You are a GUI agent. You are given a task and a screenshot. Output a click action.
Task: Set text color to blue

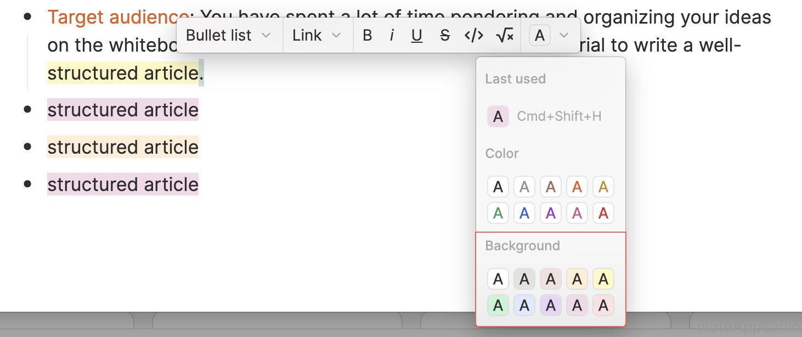[x=524, y=213]
